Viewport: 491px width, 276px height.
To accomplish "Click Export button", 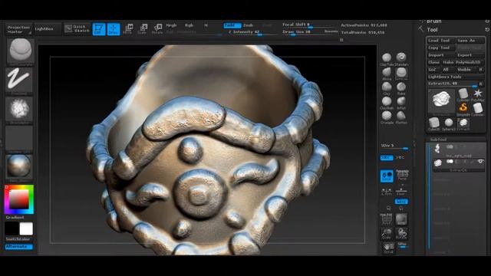I will pos(470,55).
